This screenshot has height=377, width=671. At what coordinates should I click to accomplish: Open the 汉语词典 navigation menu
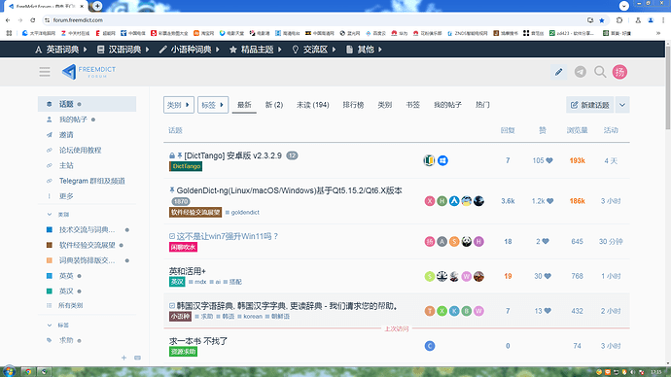[124, 50]
